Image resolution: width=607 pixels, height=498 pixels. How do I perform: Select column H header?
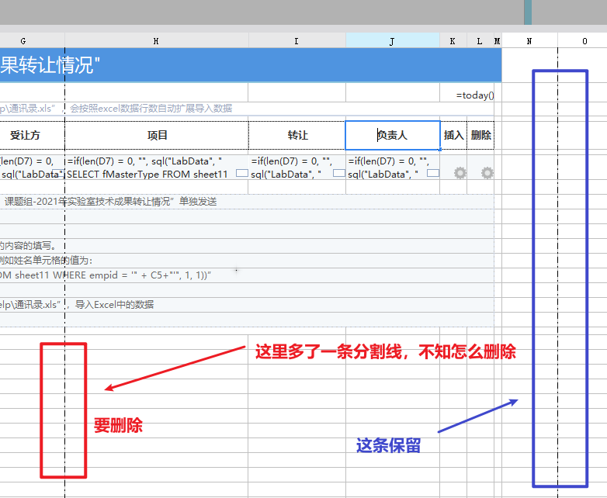click(x=156, y=41)
